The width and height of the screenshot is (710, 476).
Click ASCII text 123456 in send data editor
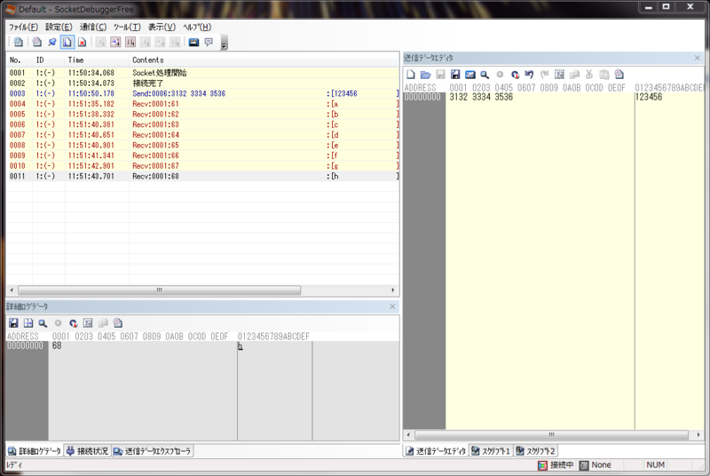tap(649, 97)
